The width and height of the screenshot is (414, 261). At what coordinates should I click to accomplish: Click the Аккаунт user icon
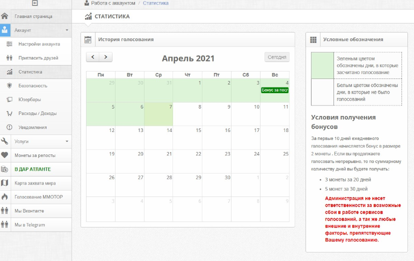(x=5, y=30)
